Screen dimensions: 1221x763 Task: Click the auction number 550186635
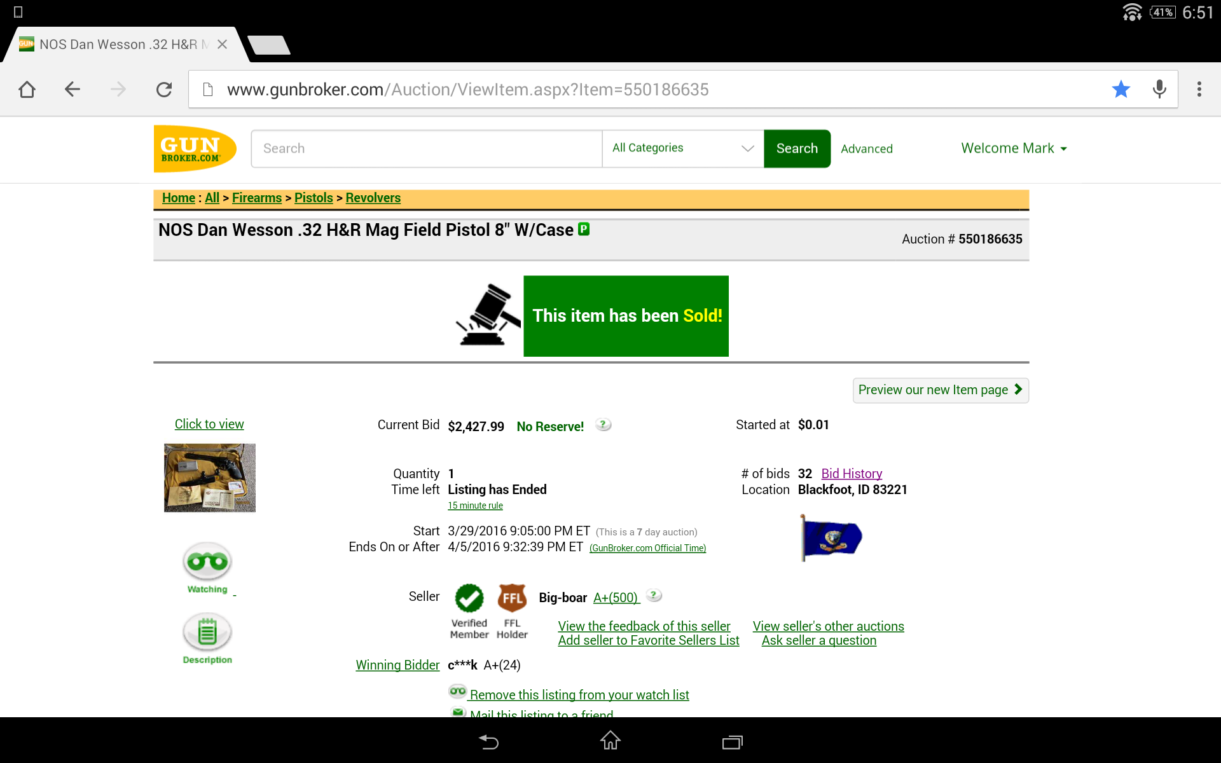[x=990, y=239]
